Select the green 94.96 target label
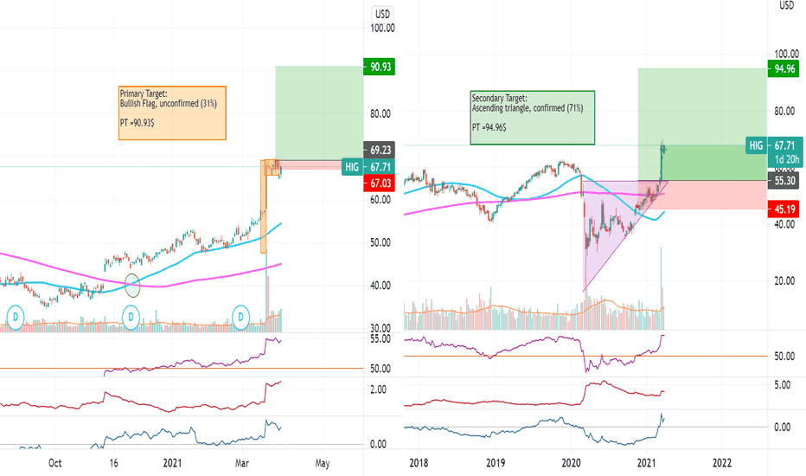 tap(784, 69)
